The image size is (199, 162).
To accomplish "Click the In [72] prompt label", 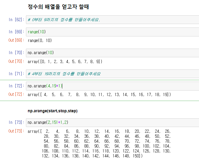I will 16,86.
